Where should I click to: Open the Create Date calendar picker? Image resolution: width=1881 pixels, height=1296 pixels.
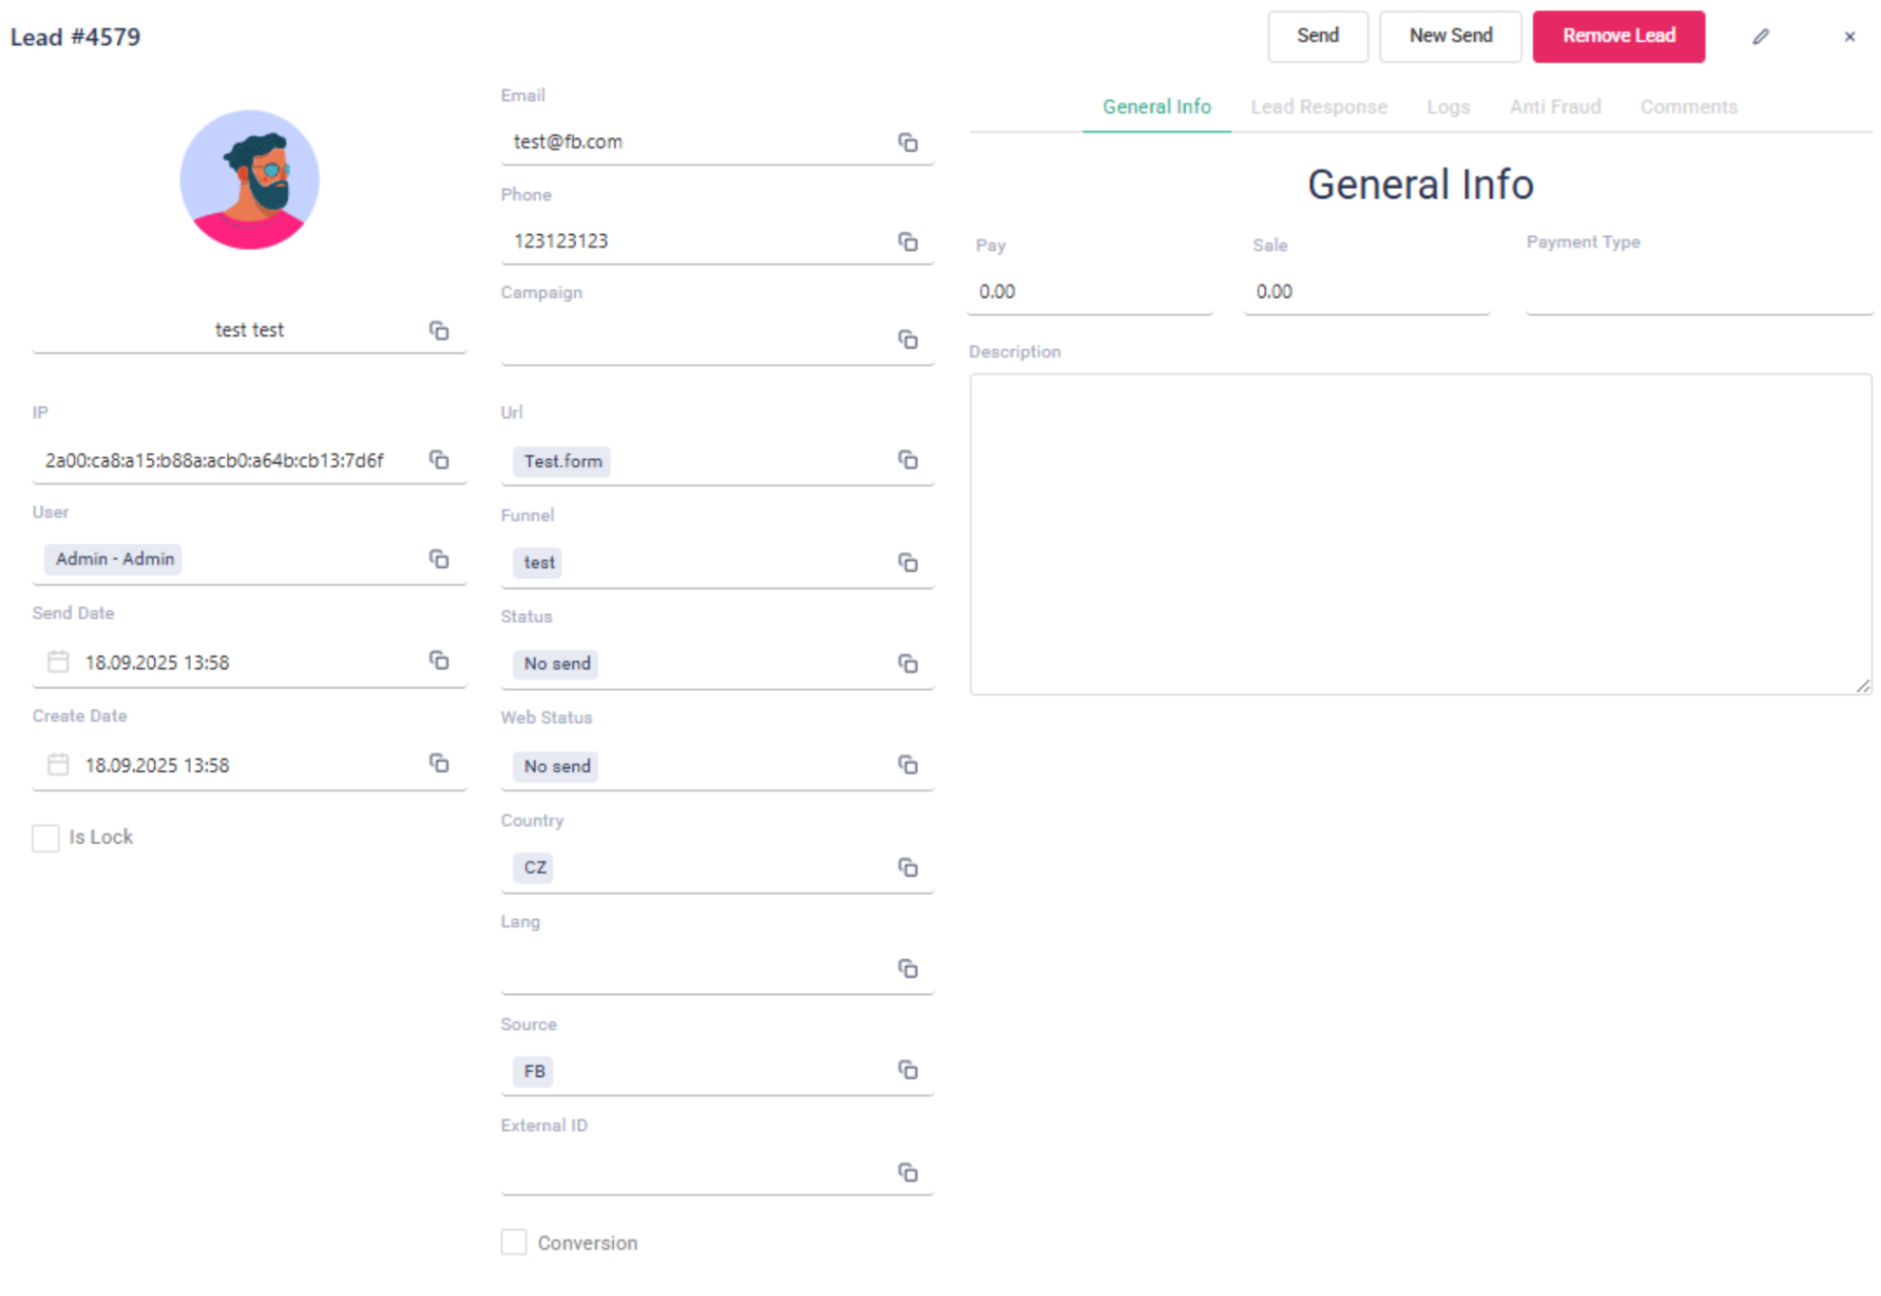point(58,765)
